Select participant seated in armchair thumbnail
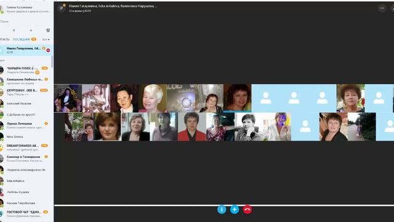 point(68,98)
